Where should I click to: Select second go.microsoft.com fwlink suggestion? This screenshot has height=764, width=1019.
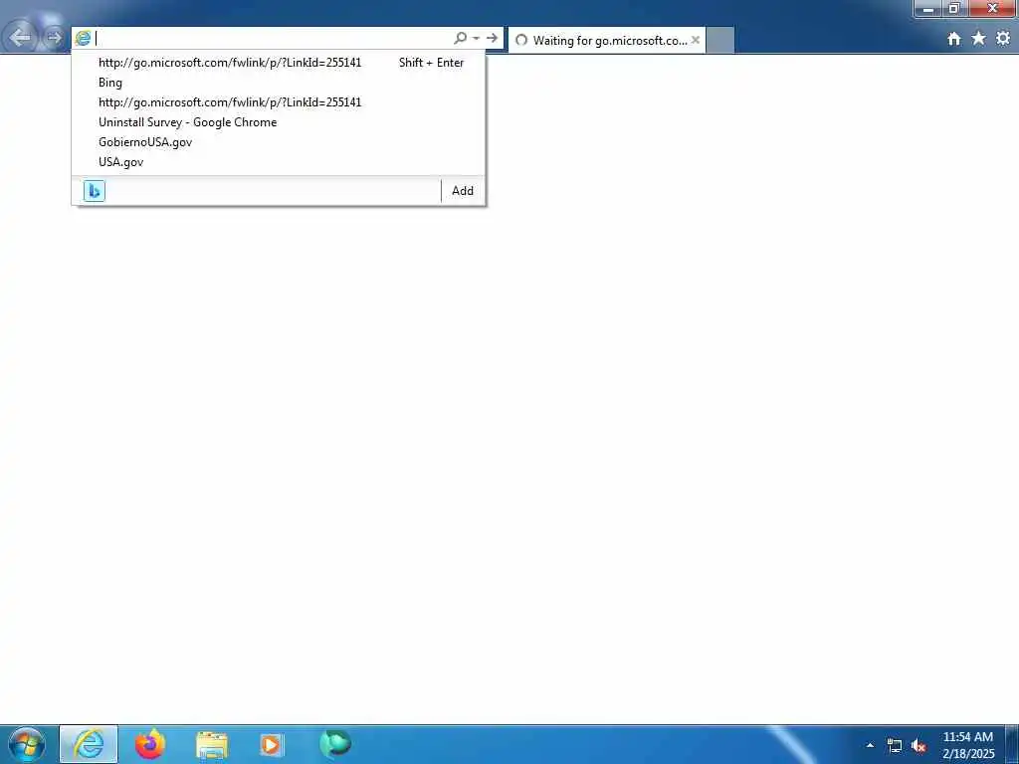click(x=279, y=102)
